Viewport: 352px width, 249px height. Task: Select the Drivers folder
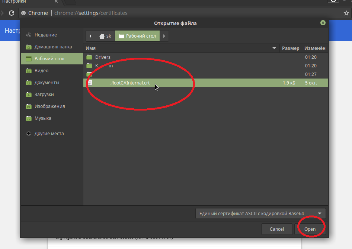(x=103, y=57)
